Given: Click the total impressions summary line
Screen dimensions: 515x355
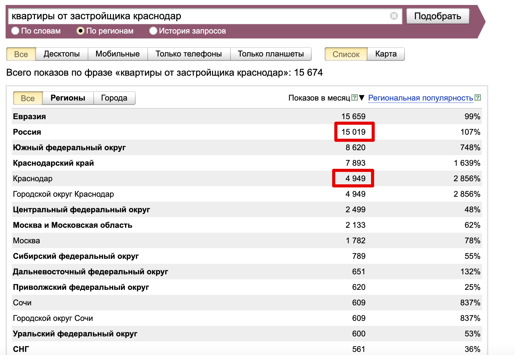Looking at the screenshot, I should (x=165, y=73).
